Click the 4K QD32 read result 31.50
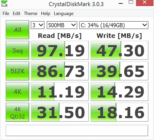 60,112
